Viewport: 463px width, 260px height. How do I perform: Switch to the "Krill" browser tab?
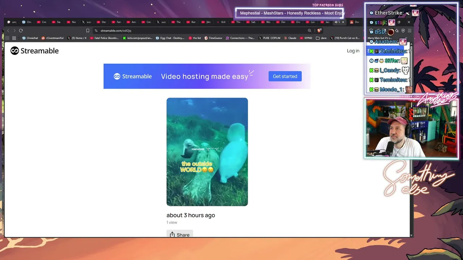pyautogui.click(x=221, y=22)
